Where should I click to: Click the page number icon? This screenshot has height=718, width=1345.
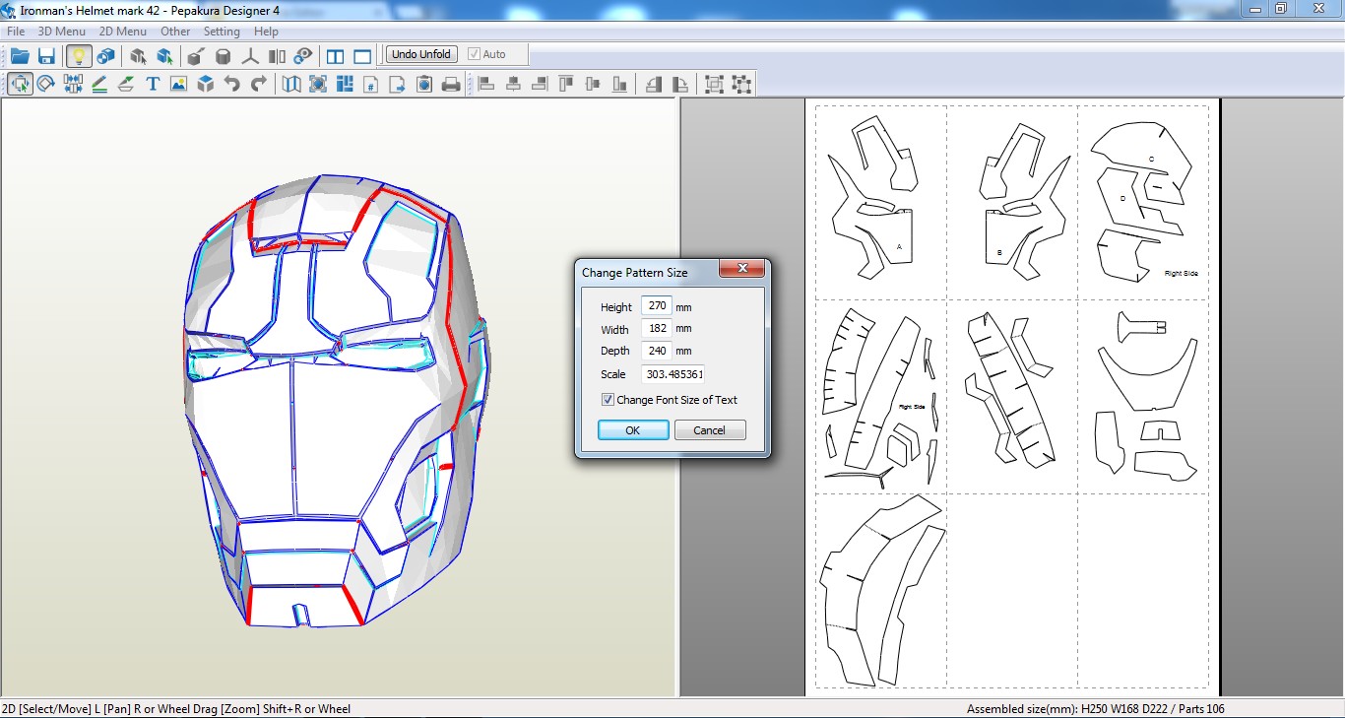click(371, 84)
